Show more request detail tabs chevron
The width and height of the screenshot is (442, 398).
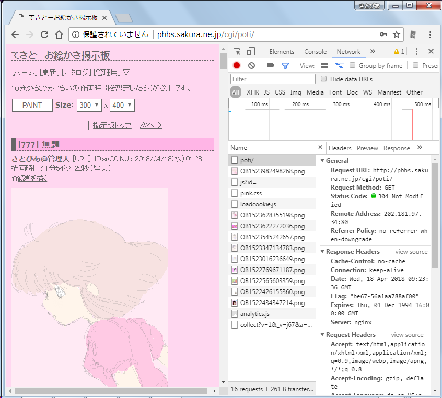point(420,147)
